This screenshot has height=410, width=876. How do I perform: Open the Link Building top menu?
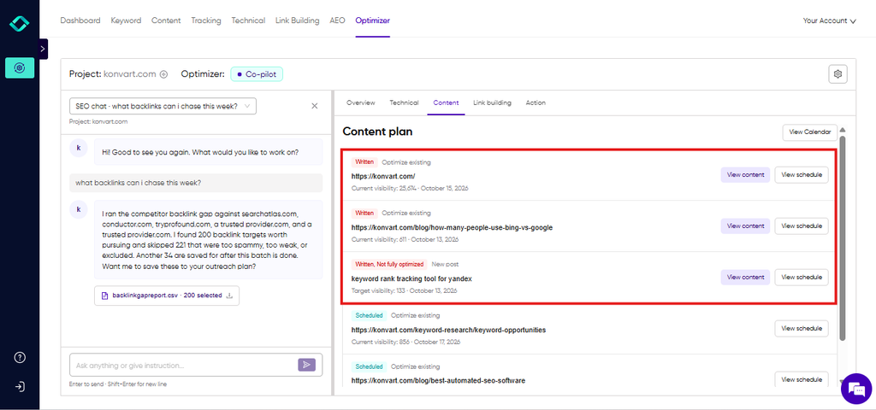(x=297, y=20)
